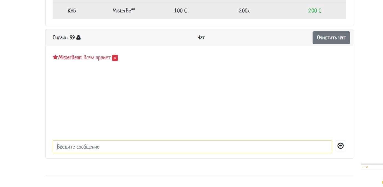The image size is (383, 187).
Task: Click the green 2.00 C winnings value
Action: [x=315, y=11]
